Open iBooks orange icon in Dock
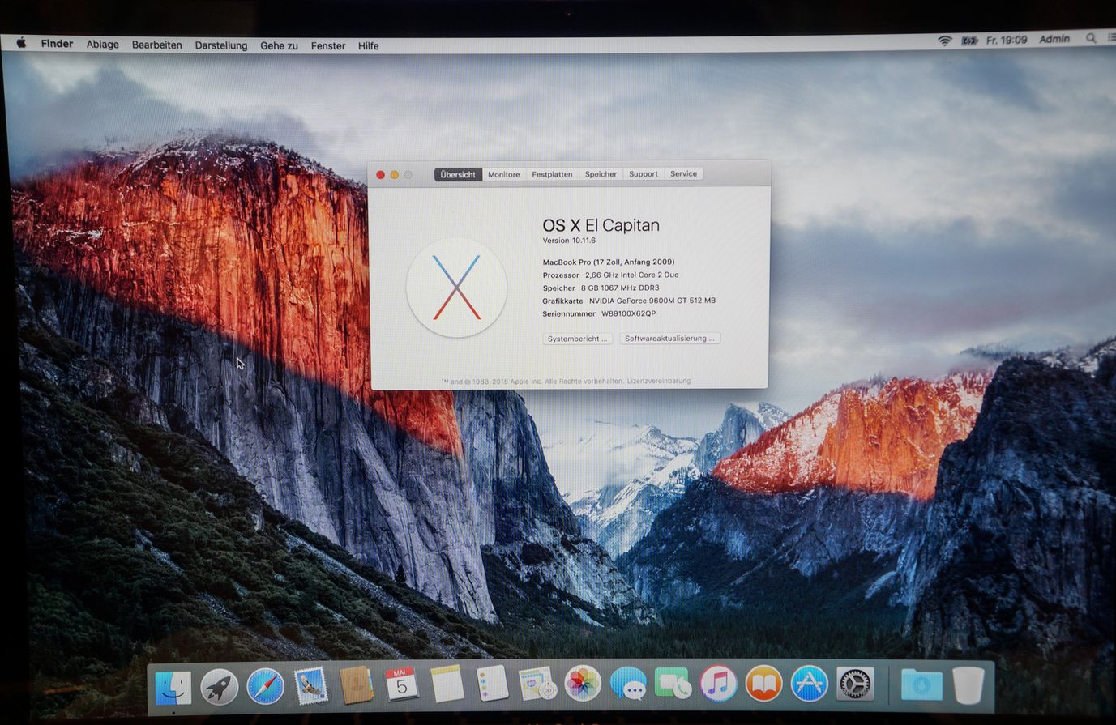This screenshot has height=725, width=1116. (x=763, y=684)
